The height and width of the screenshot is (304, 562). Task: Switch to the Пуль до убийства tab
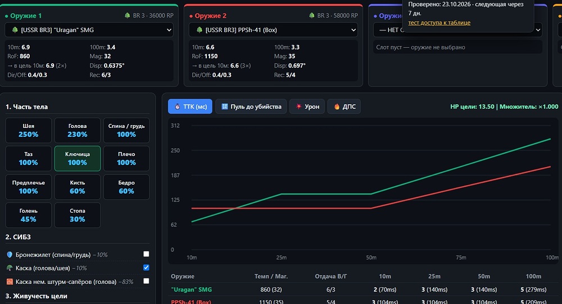click(251, 107)
